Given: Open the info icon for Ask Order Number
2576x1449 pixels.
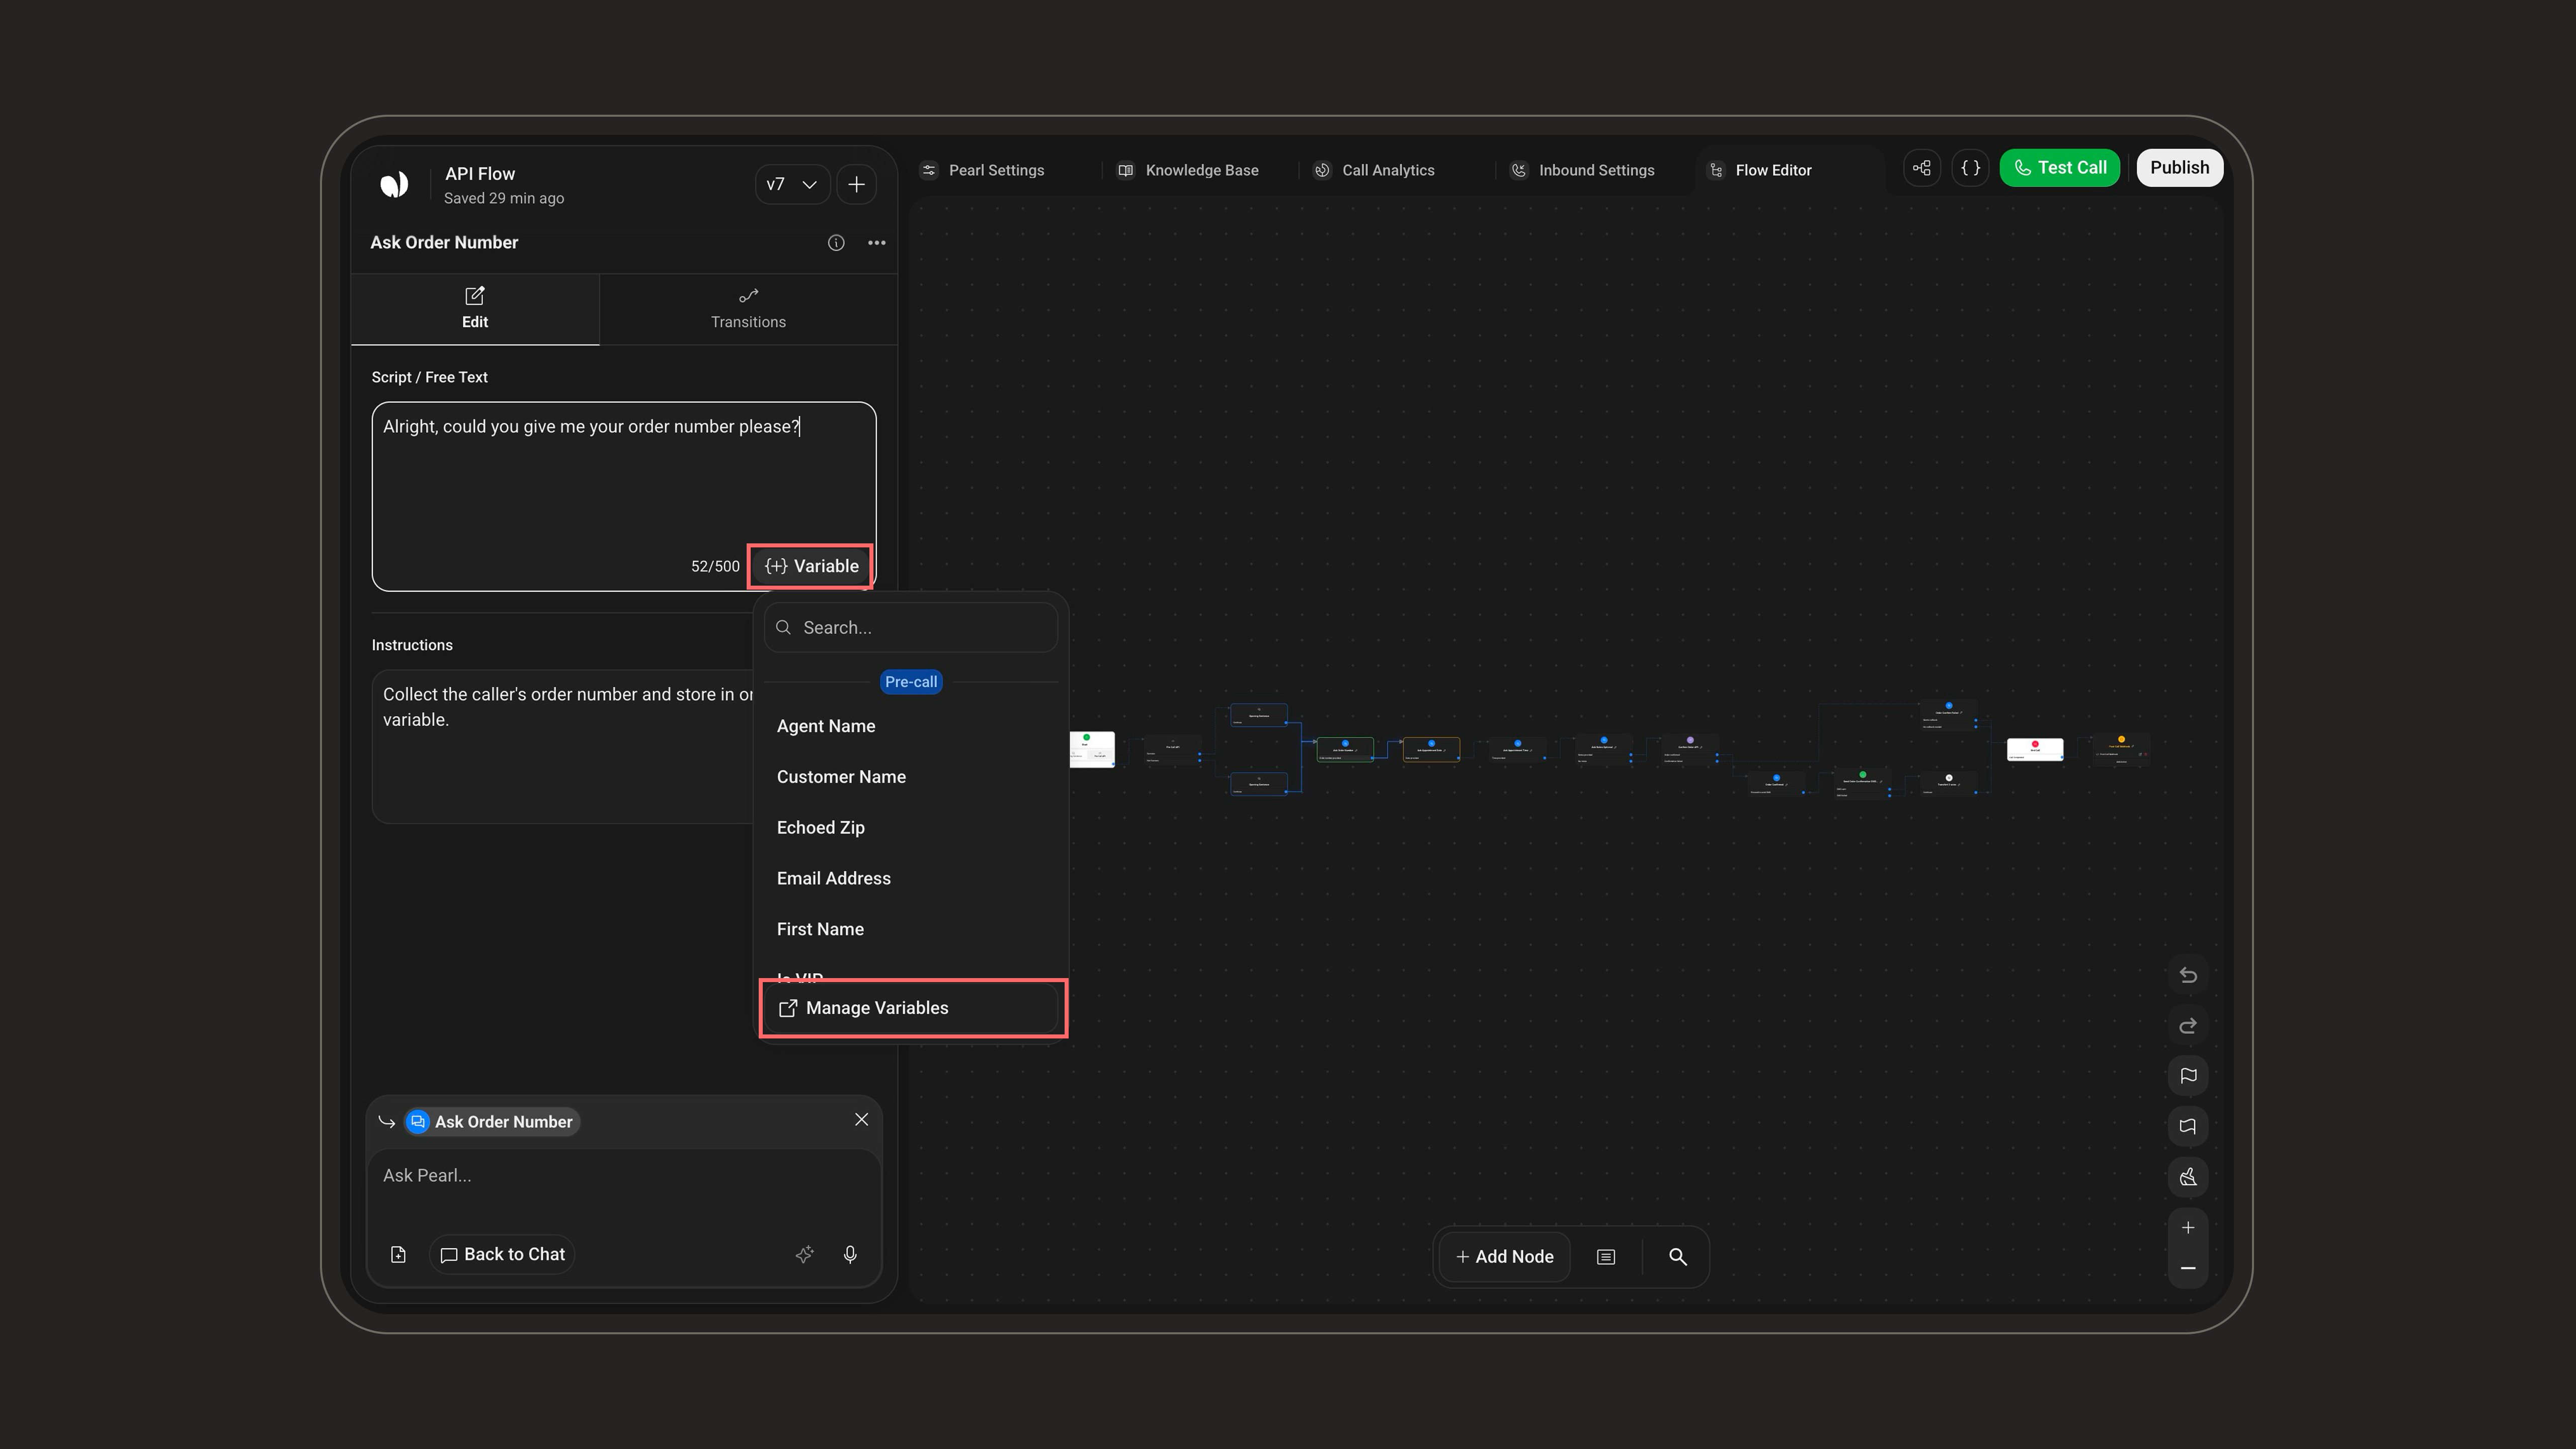Looking at the screenshot, I should [836, 243].
